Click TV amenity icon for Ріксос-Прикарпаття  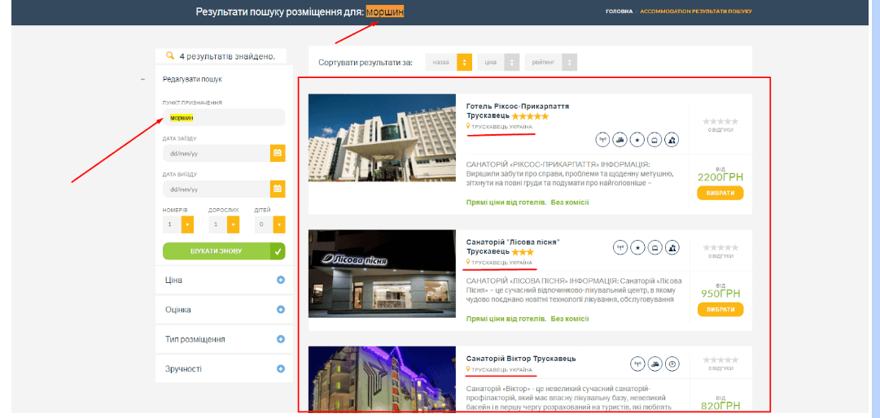coord(655,140)
